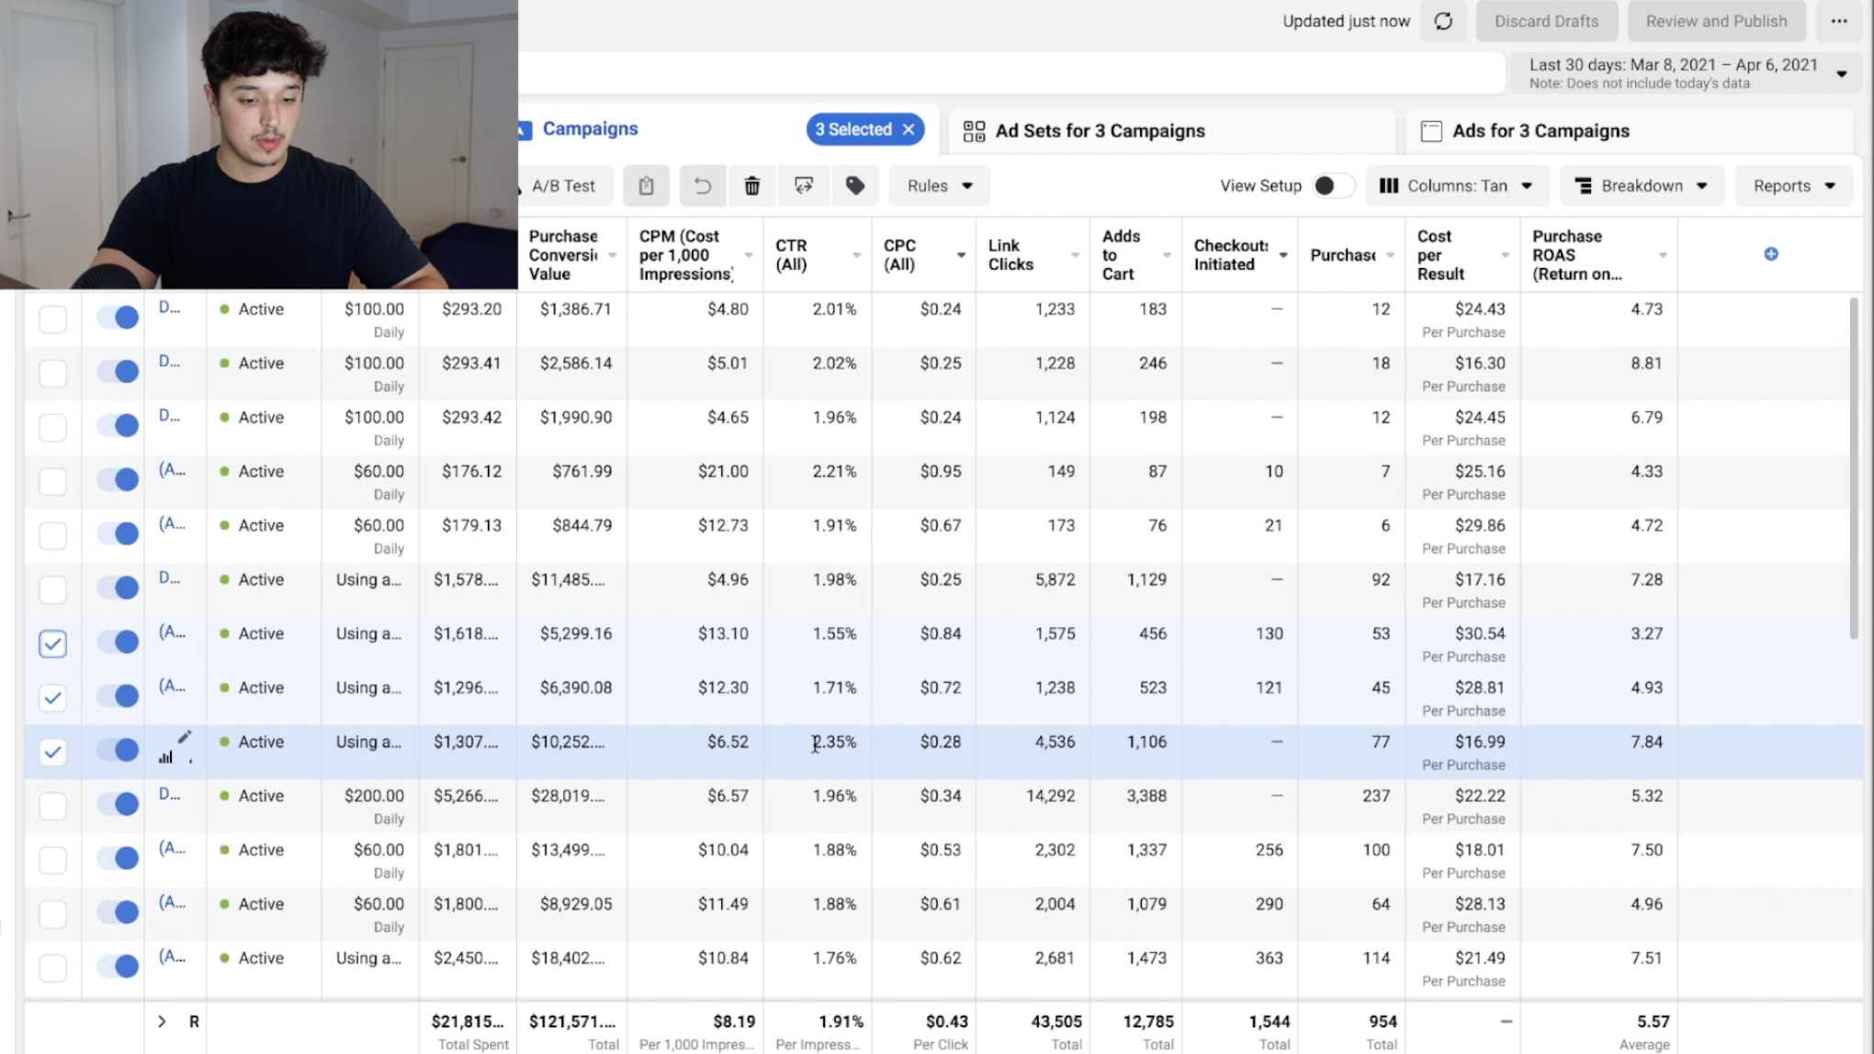Click the 7.84 ROAS value

pos(1646,742)
